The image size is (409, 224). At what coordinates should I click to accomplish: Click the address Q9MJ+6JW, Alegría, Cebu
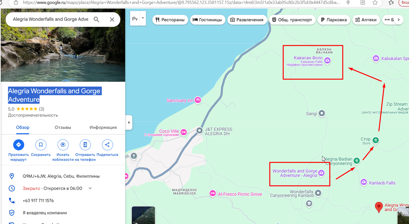click(x=61, y=176)
